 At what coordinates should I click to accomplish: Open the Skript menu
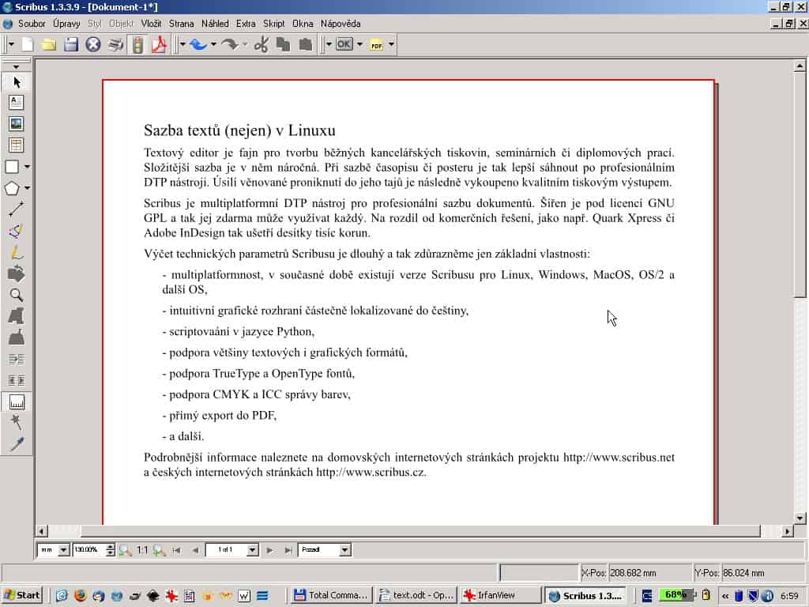coord(274,24)
